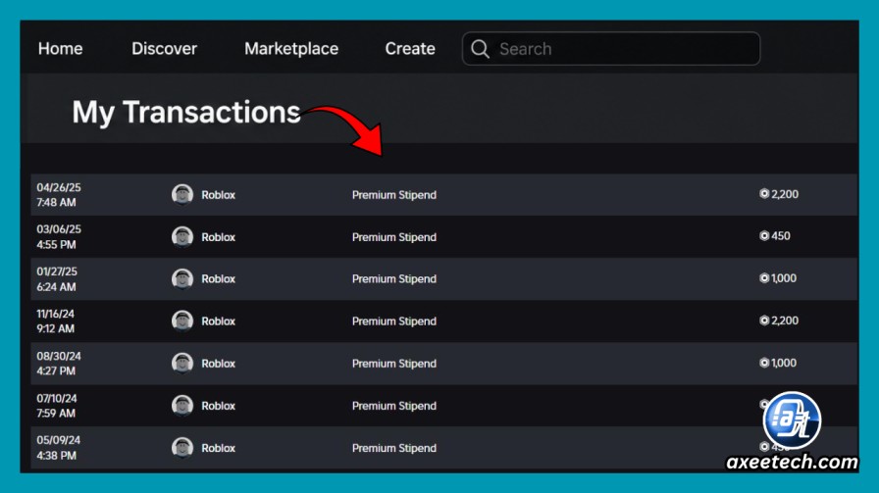
Task: Select Premium Stipend text in 01/27/25 row
Action: pyautogui.click(x=394, y=279)
